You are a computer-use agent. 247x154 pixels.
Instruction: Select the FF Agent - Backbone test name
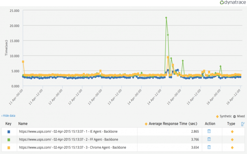pos(68,139)
